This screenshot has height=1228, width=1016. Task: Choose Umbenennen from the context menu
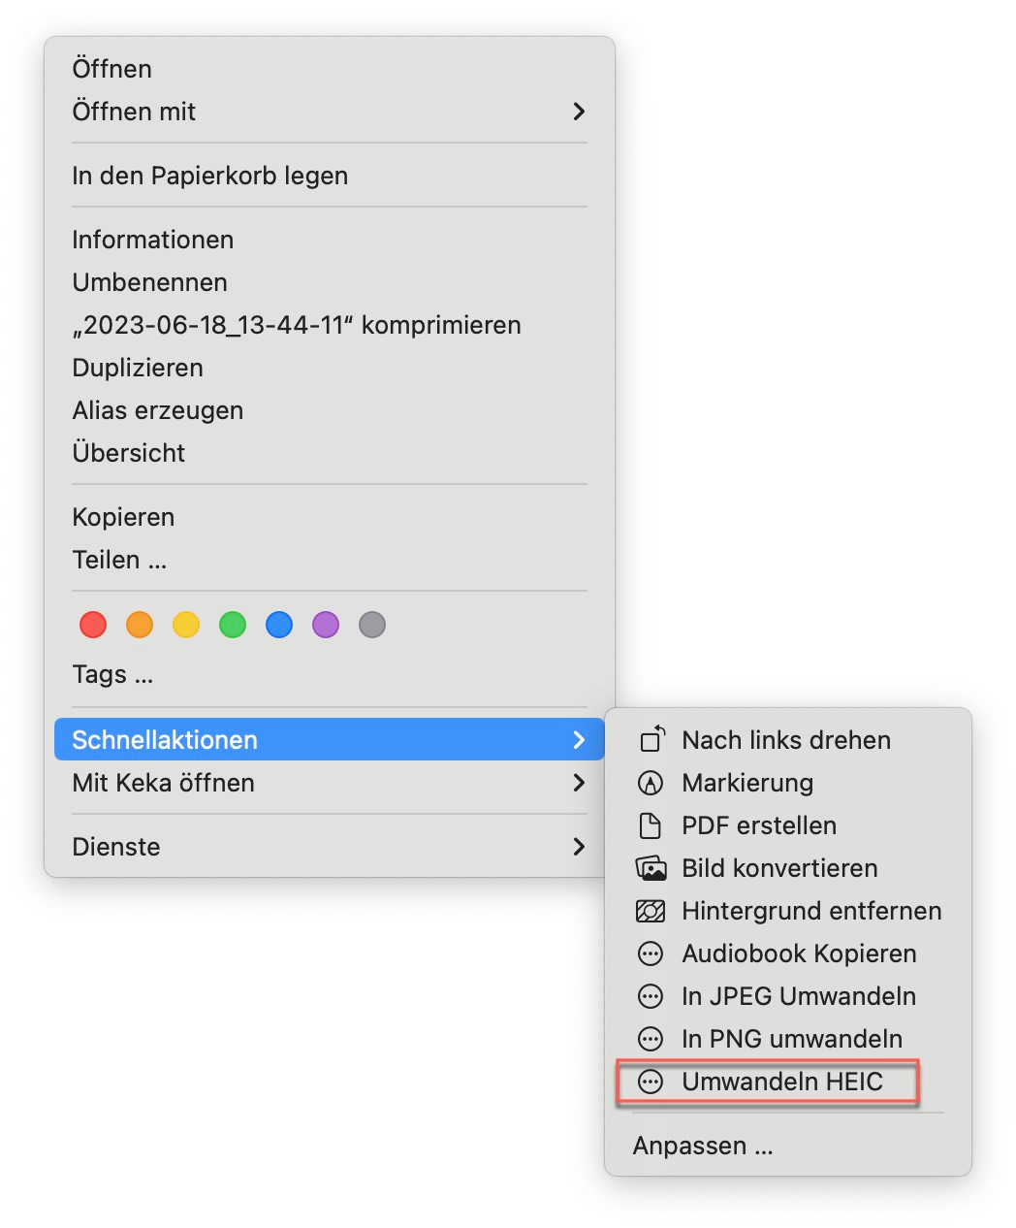[x=149, y=282]
